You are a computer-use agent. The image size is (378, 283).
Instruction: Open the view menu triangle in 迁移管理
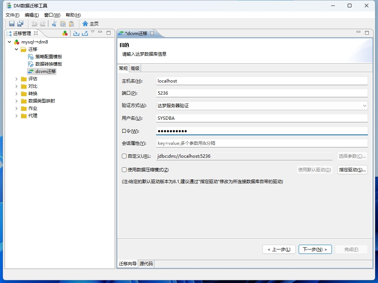click(x=93, y=32)
